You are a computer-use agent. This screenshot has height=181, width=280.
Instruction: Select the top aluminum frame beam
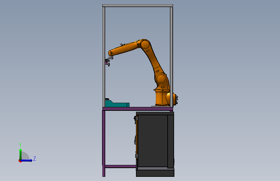point(138,6)
